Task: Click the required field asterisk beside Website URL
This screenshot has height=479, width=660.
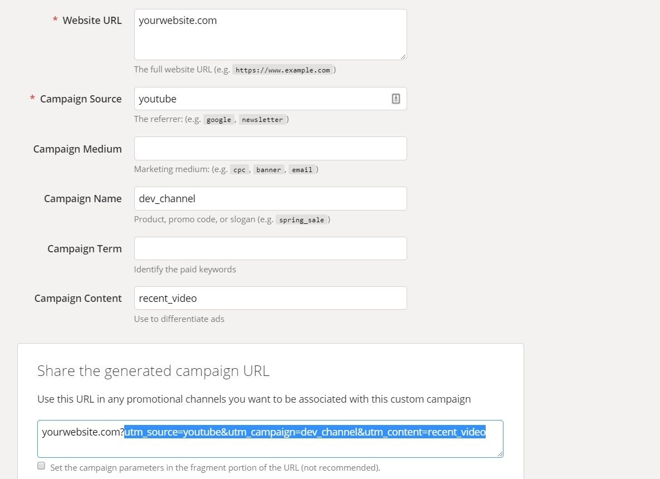Action: pos(55,20)
